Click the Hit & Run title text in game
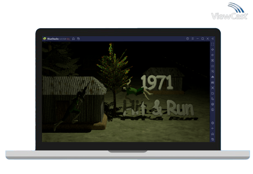This screenshot has width=253, height=174. pos(158,108)
